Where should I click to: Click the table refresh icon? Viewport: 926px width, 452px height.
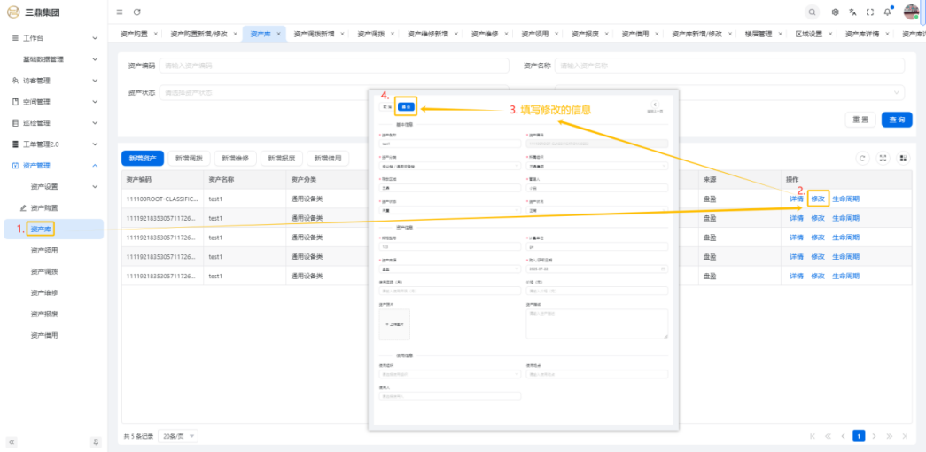[x=862, y=158]
